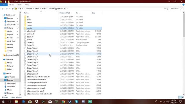Open the File menu
Screen dimensions: 185x104
pyautogui.click(x=4, y=5)
